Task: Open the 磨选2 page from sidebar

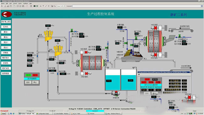Action: (6, 37)
